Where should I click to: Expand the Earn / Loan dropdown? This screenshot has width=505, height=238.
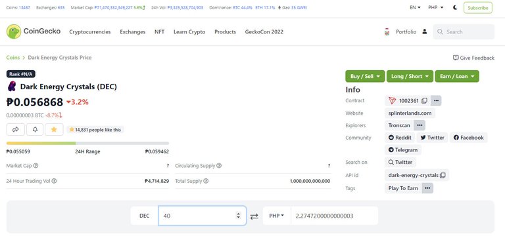tap(457, 76)
